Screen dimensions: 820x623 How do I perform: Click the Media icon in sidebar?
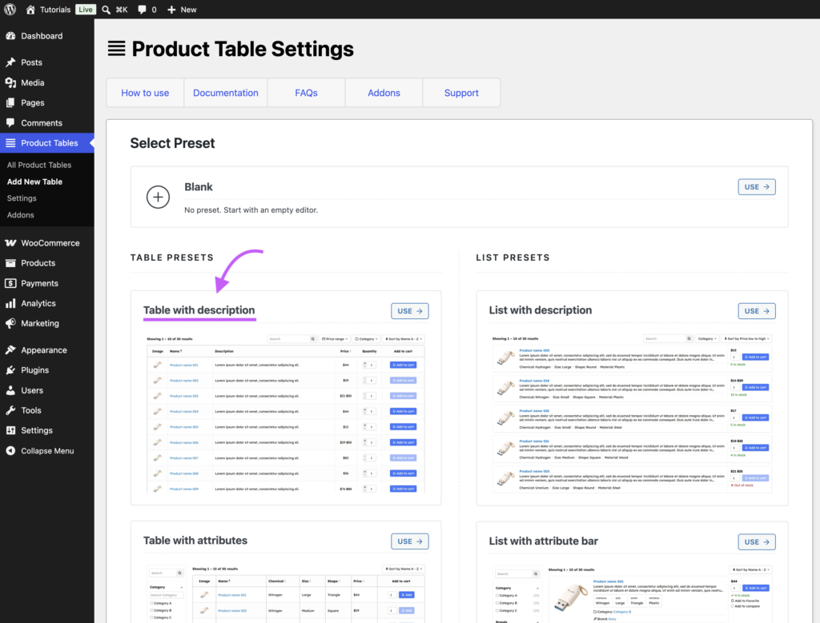(10, 82)
